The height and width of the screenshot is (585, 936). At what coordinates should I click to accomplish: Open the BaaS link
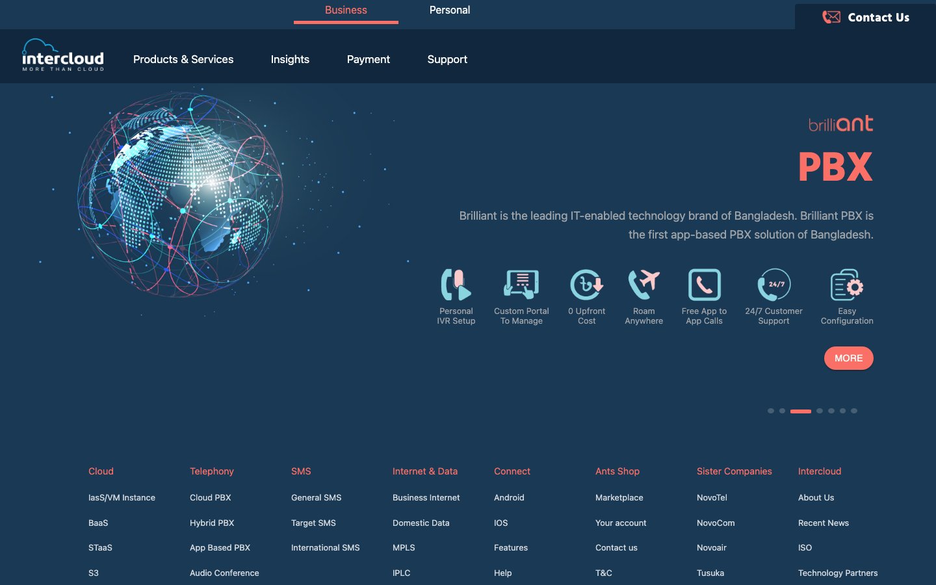tap(98, 523)
